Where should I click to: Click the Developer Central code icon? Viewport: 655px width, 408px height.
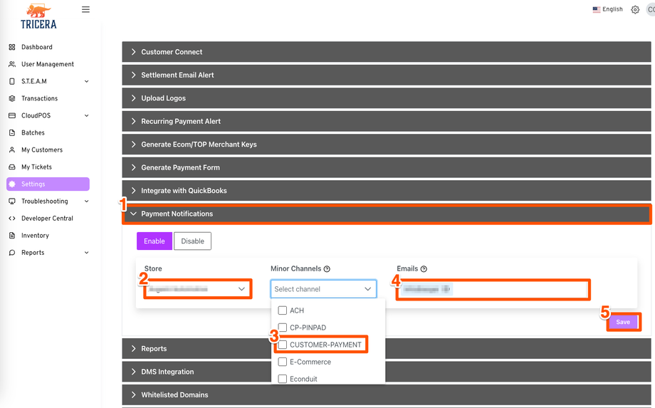(x=12, y=219)
